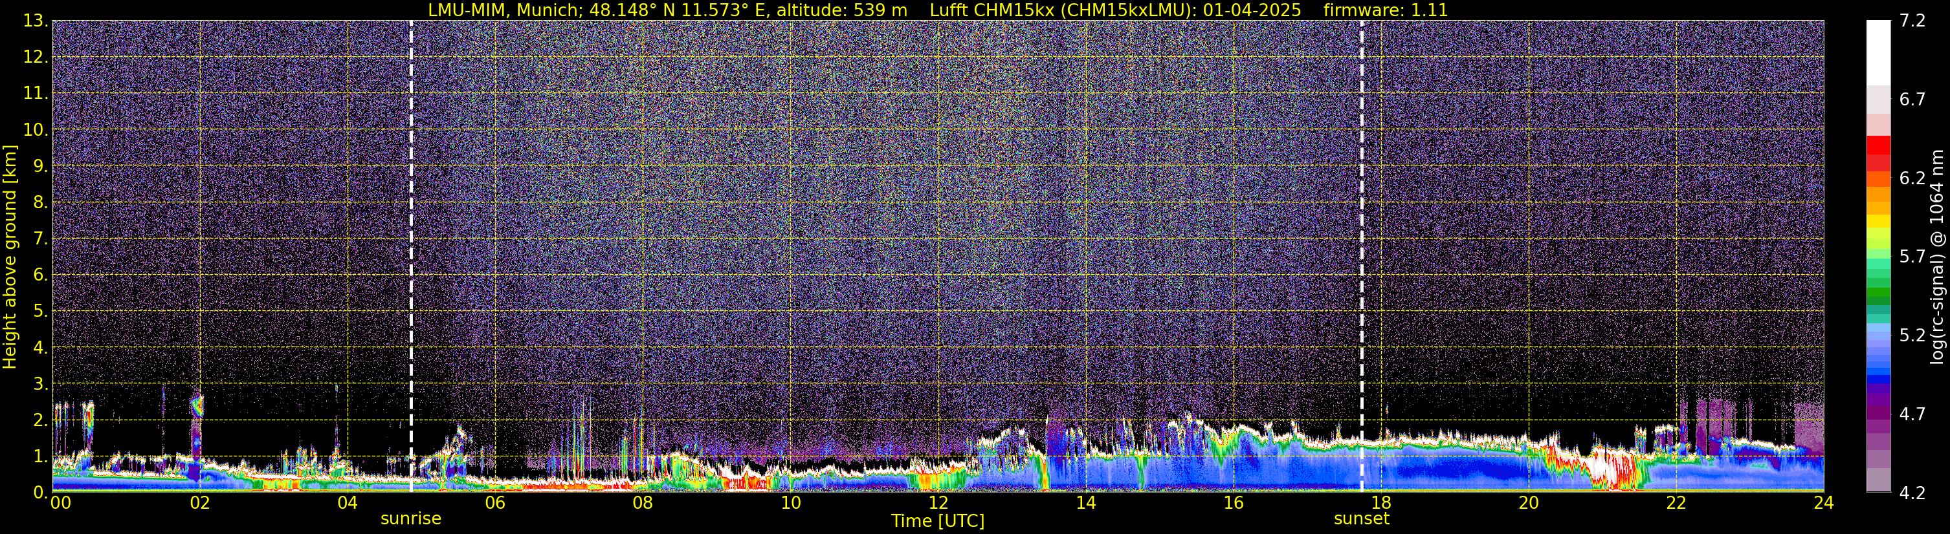Click the '8.' height tick label

point(40,203)
